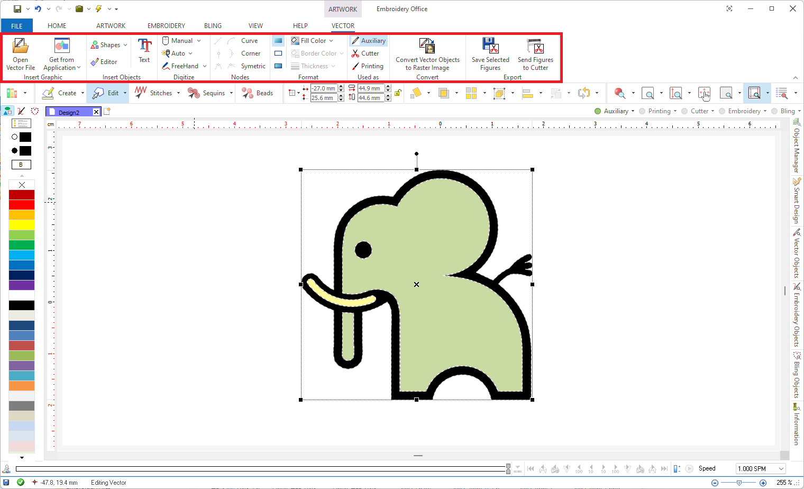Select the Embroidery radio button
804x489 pixels.
(722, 111)
